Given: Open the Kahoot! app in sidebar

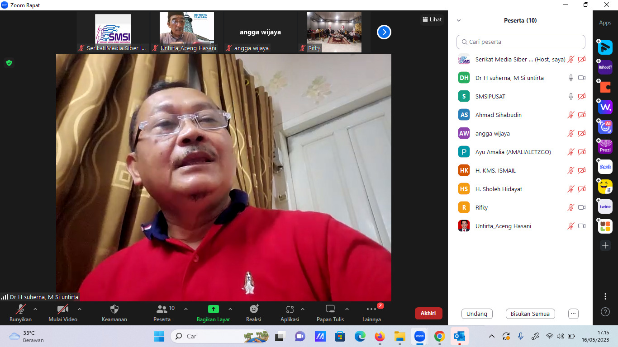Looking at the screenshot, I should pos(605,67).
